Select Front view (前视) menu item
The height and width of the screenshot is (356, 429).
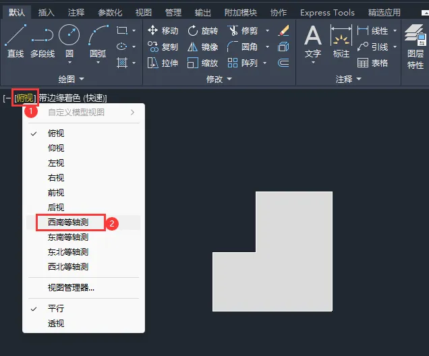click(84, 193)
